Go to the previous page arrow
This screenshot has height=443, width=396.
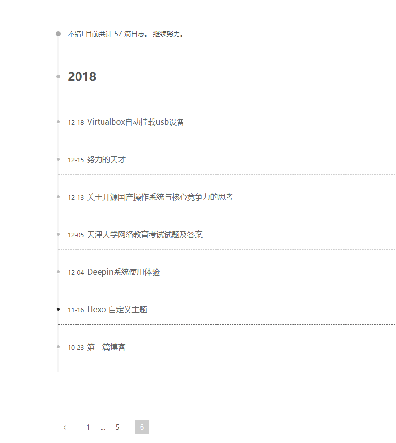point(65,427)
